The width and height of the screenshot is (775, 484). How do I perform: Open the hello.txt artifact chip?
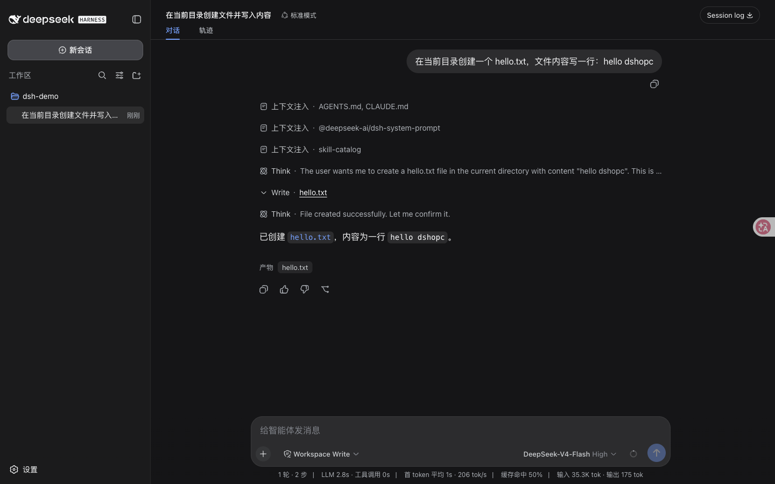(295, 267)
